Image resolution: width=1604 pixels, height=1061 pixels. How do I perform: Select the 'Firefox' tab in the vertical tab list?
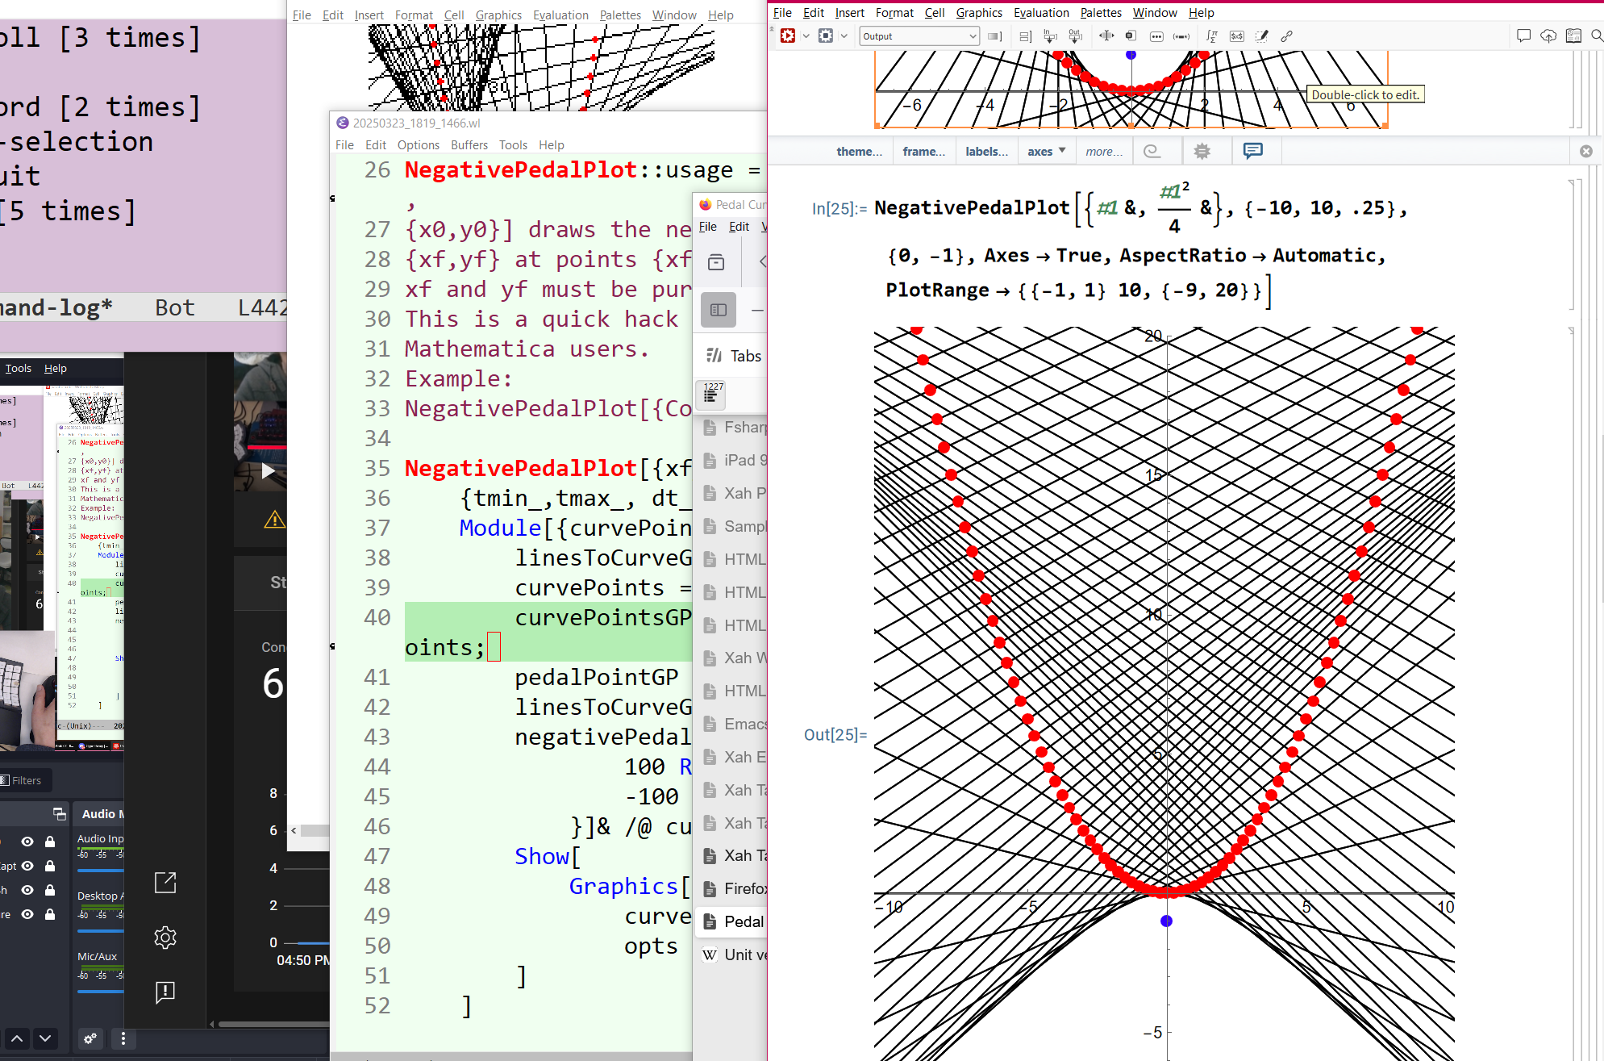point(734,888)
